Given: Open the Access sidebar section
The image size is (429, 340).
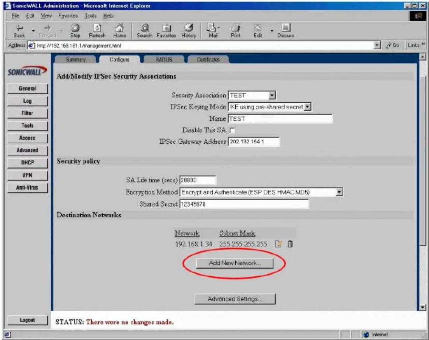Looking at the screenshot, I should 27,138.
